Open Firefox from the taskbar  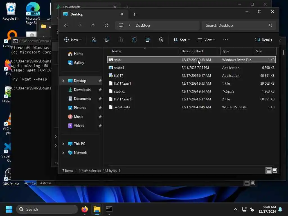coord(84,209)
